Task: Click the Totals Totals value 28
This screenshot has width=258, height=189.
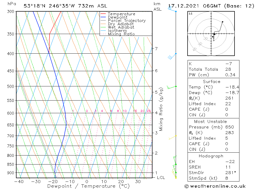Action: 228,69
